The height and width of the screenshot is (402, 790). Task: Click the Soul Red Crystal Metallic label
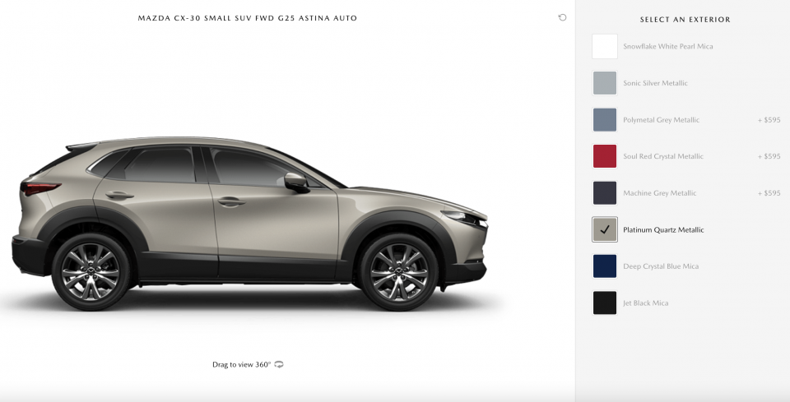click(x=663, y=156)
